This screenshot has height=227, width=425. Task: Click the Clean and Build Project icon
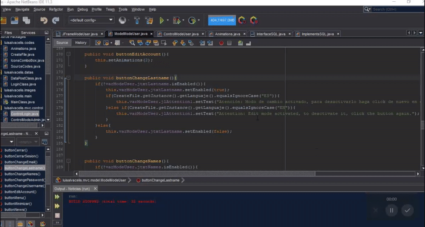coord(149,20)
